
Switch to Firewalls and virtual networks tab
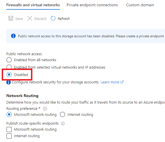(33, 5)
